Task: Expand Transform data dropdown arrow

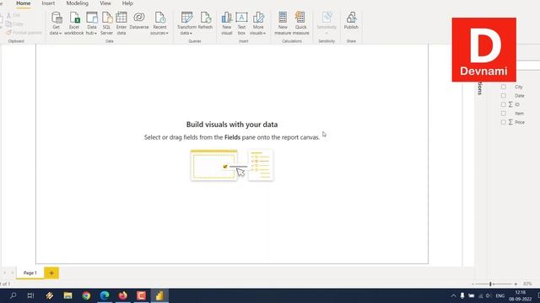Action: pos(191,34)
